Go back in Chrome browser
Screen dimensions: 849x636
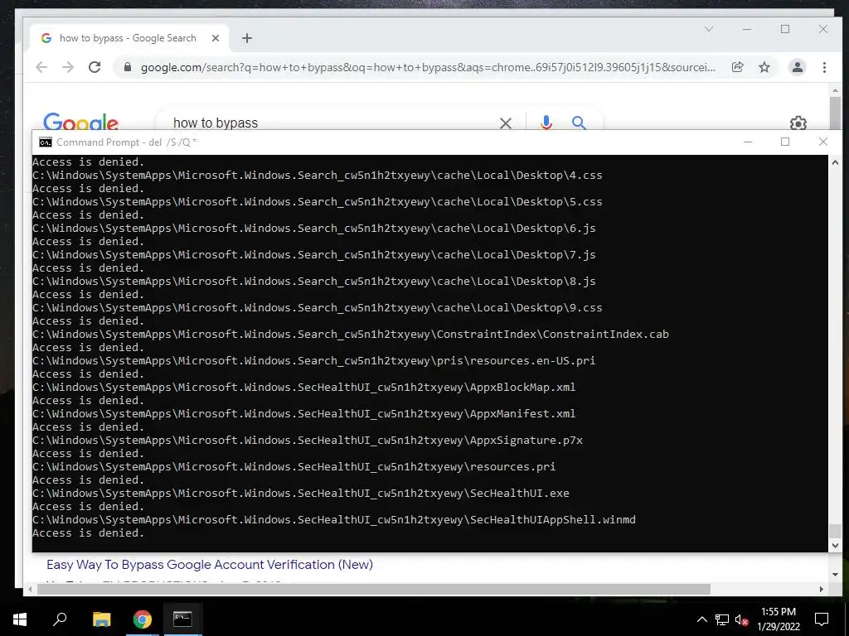click(41, 67)
